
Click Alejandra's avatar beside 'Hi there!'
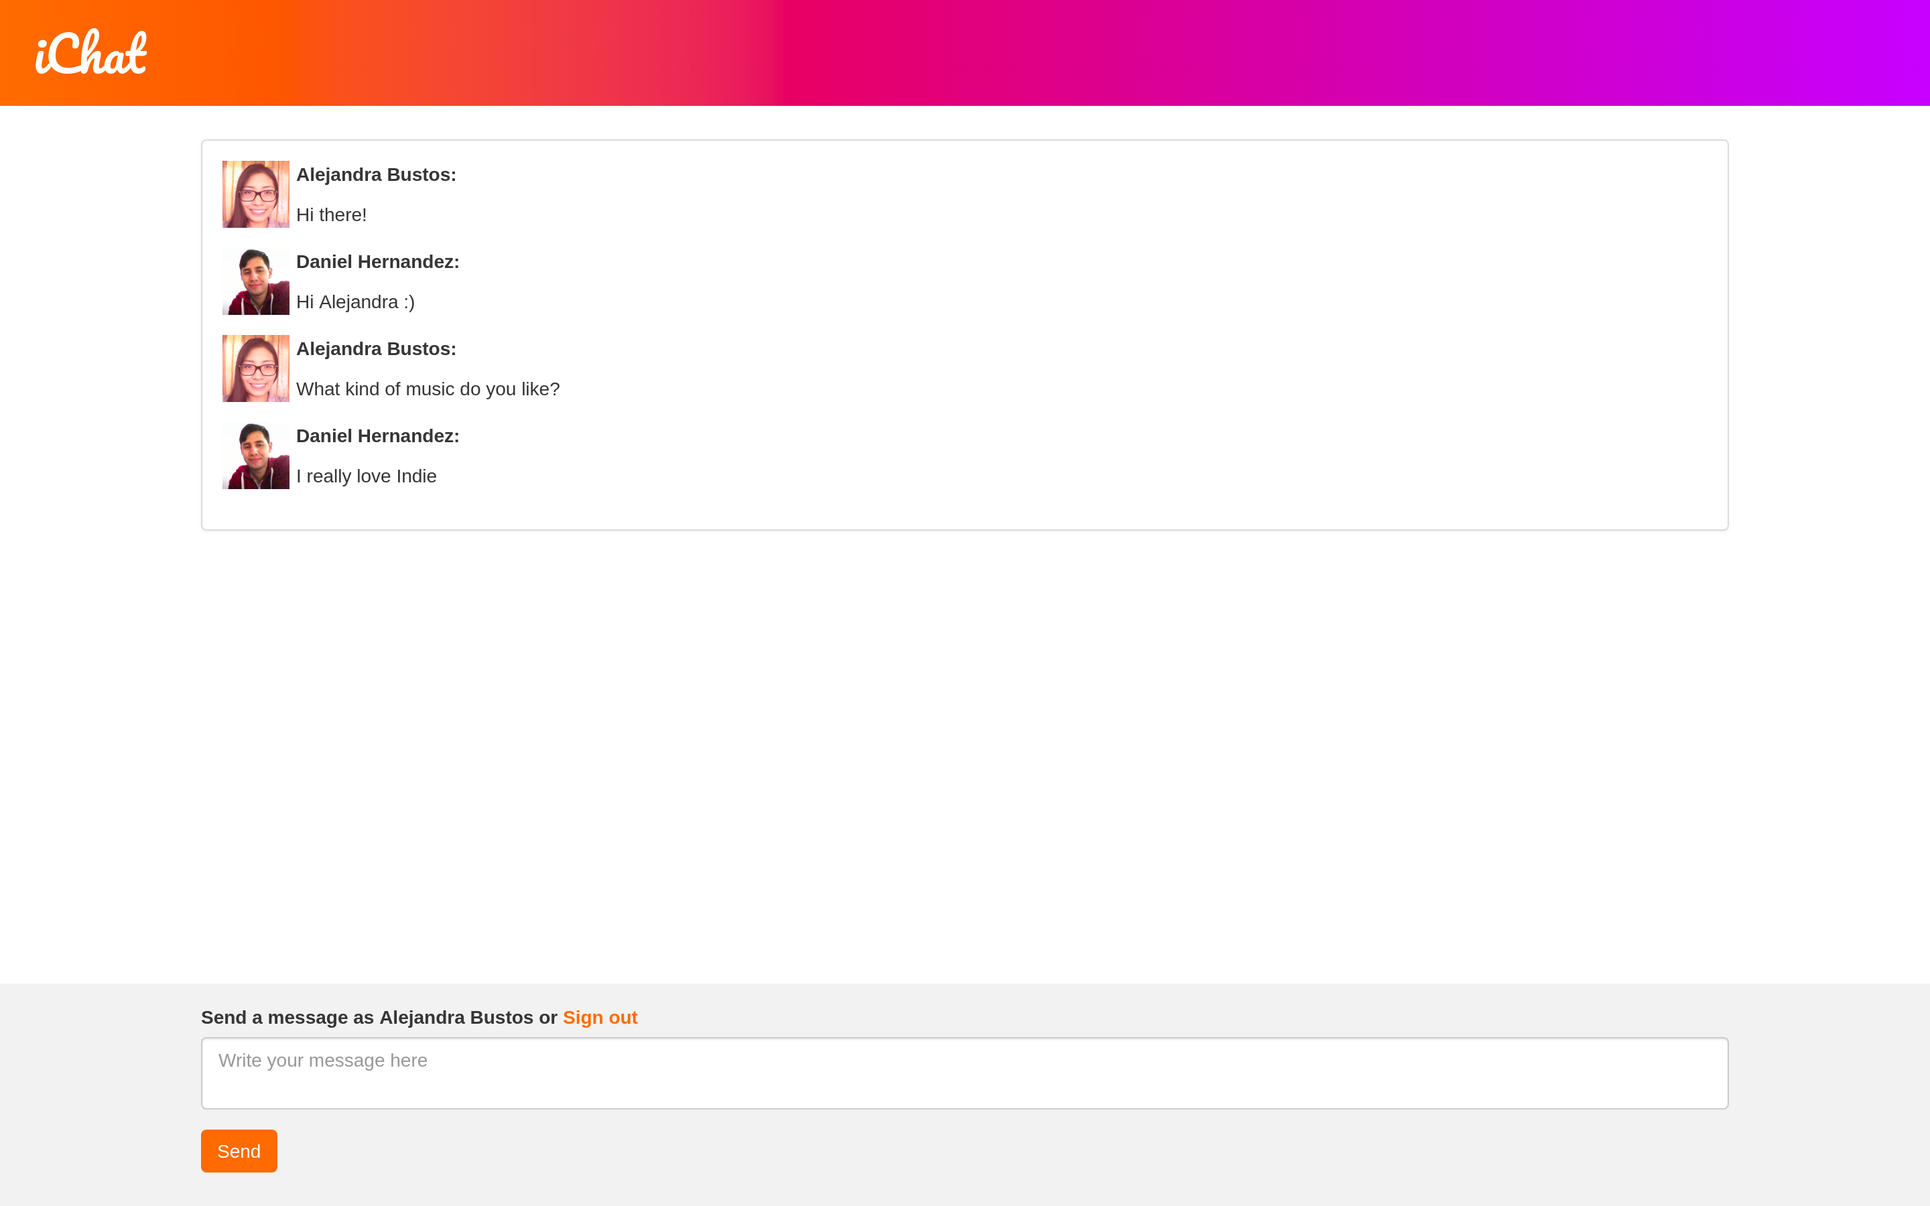point(255,194)
